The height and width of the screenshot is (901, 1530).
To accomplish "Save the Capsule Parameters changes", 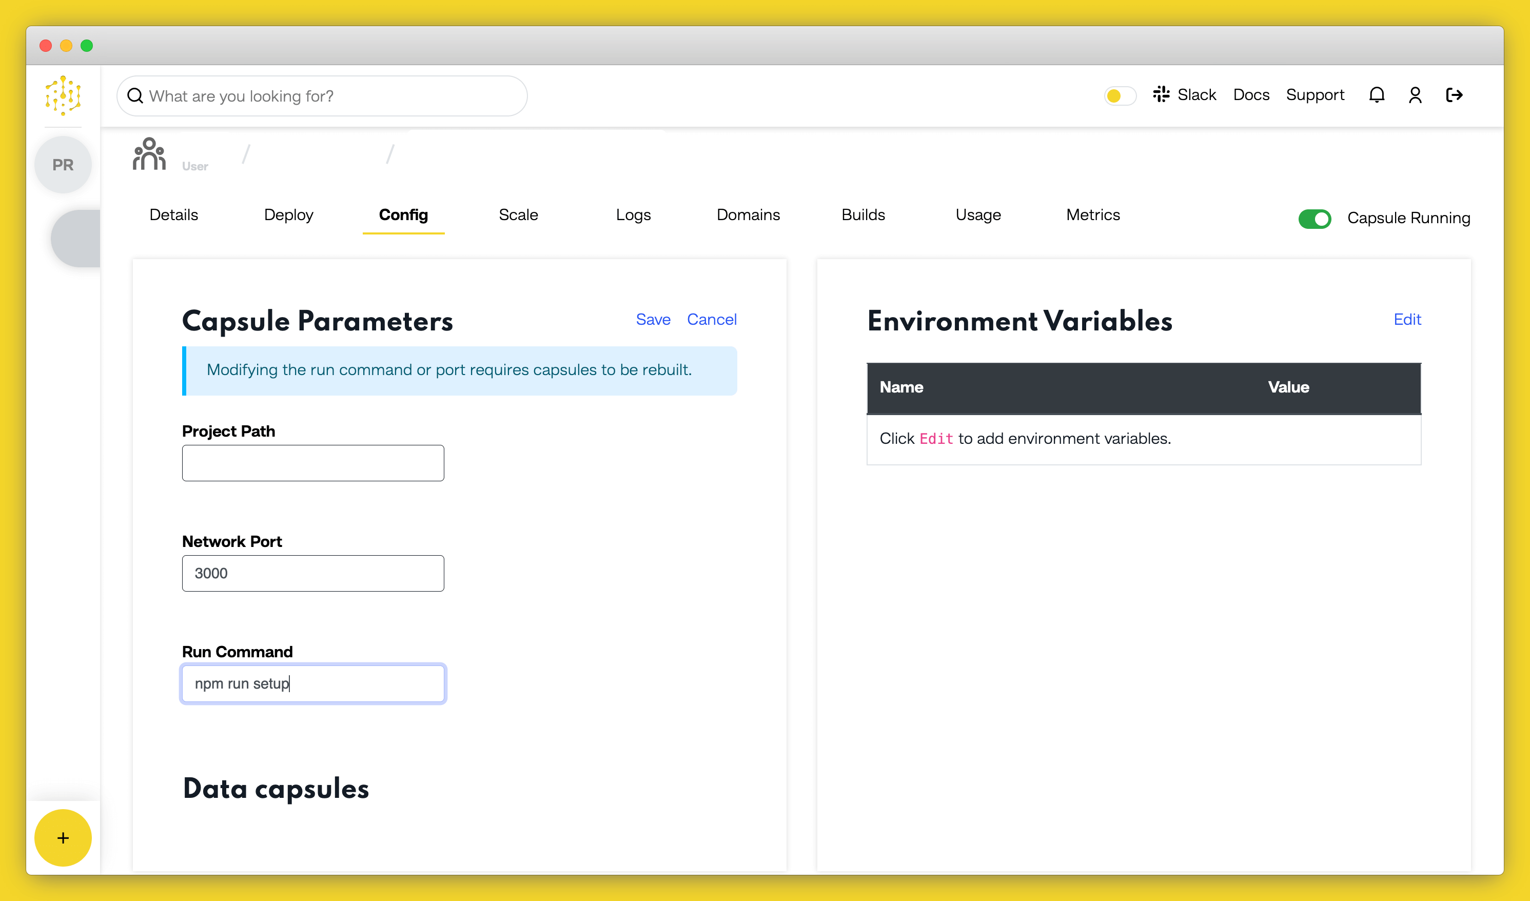I will [653, 319].
